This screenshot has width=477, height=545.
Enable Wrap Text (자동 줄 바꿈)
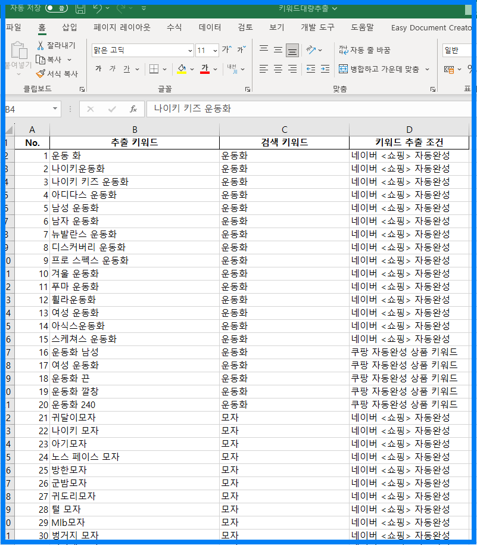tap(364, 50)
